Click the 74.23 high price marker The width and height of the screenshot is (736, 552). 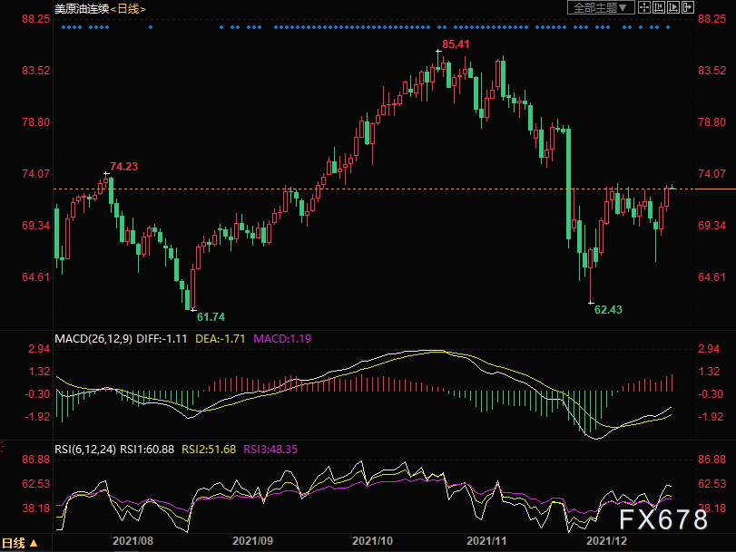click(124, 167)
